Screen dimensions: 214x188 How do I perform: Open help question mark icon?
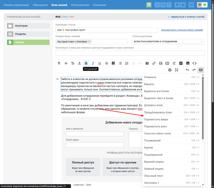click(169, 5)
